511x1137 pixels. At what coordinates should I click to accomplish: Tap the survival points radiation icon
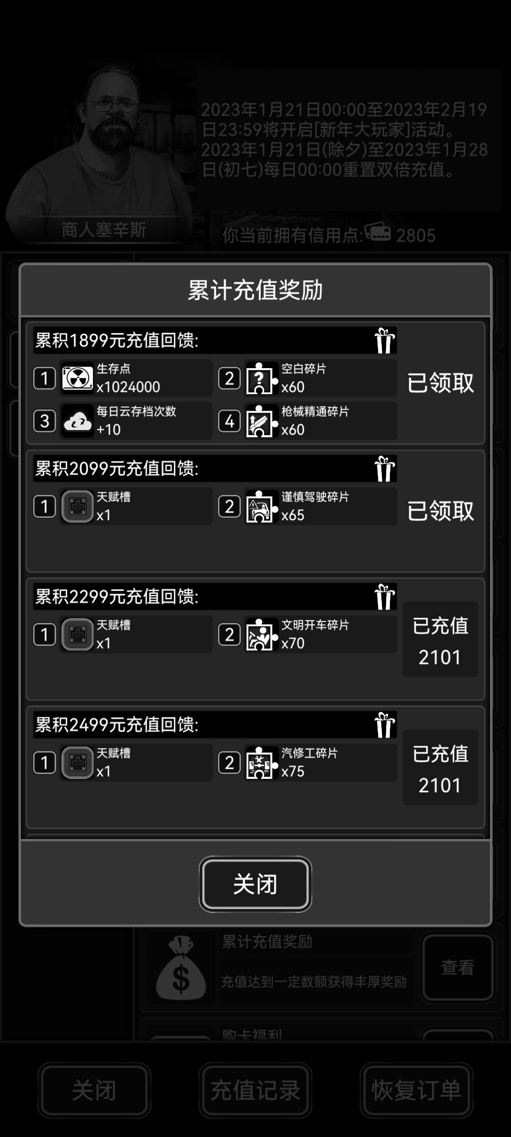pos(78,378)
